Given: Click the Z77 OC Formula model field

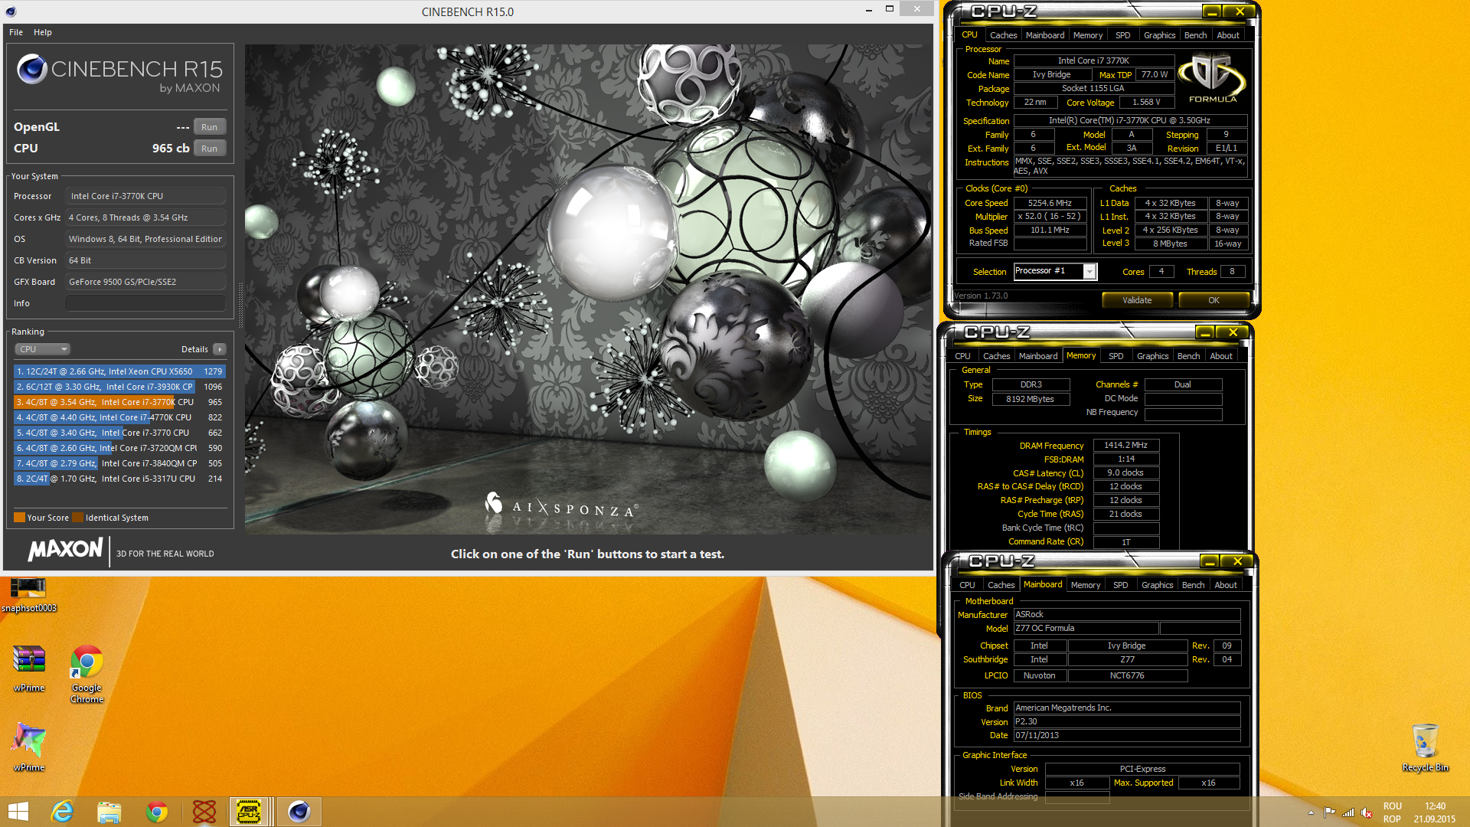Looking at the screenshot, I should 1086,628.
